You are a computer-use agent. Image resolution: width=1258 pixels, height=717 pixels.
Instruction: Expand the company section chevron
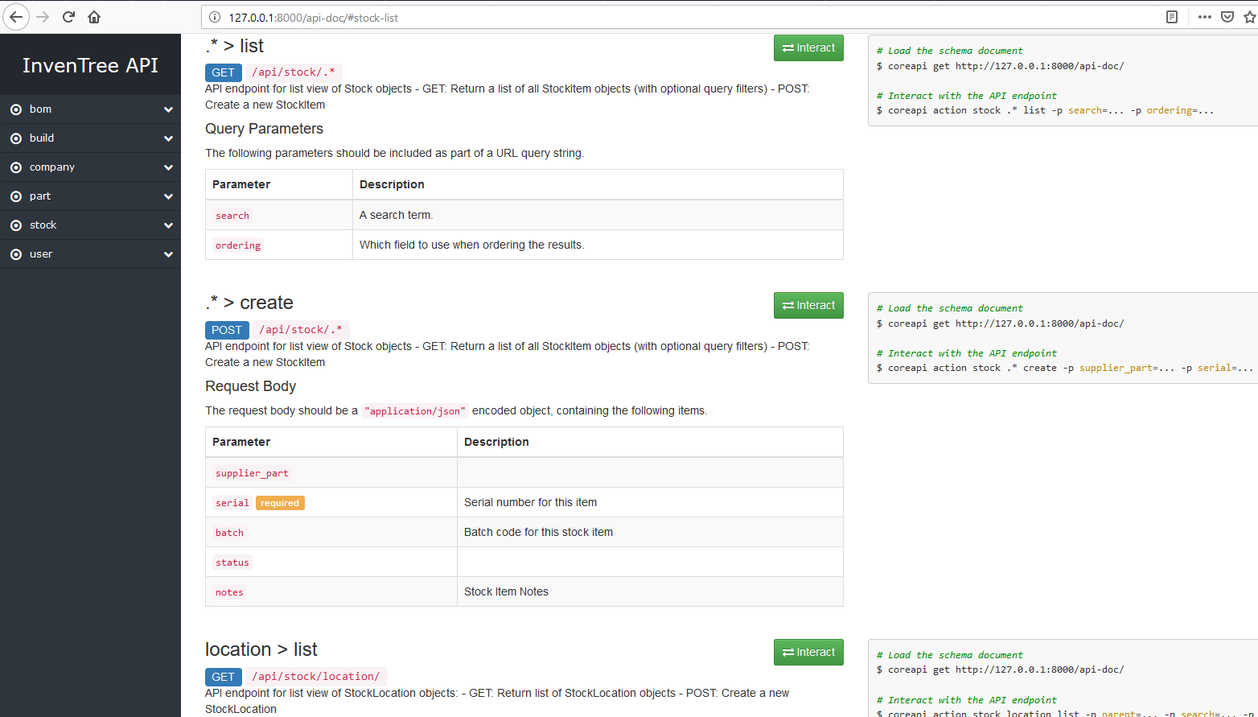point(168,167)
